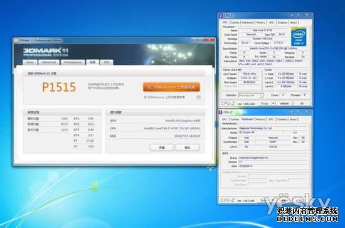Open the Advanced tab in 3DMark 11
Image resolution: width=345 pixels, height=228 pixels.
[49, 62]
